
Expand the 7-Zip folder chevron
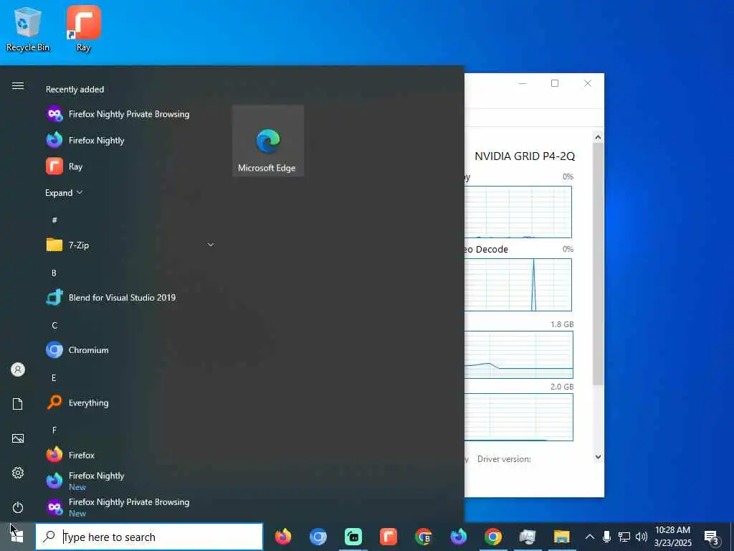[211, 245]
